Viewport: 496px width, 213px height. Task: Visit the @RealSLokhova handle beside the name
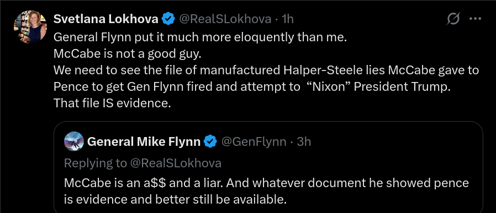pyautogui.click(x=225, y=19)
